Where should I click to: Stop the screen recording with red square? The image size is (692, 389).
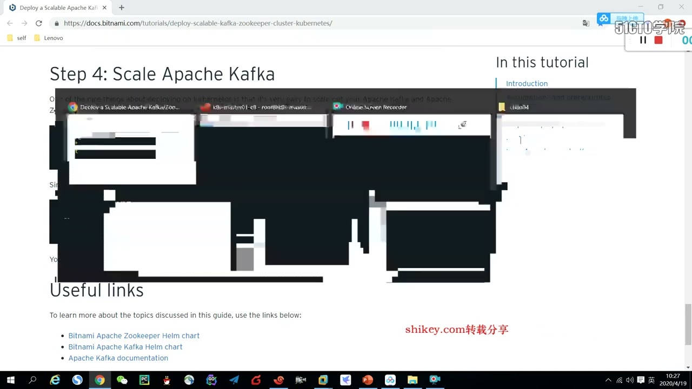[658, 40]
